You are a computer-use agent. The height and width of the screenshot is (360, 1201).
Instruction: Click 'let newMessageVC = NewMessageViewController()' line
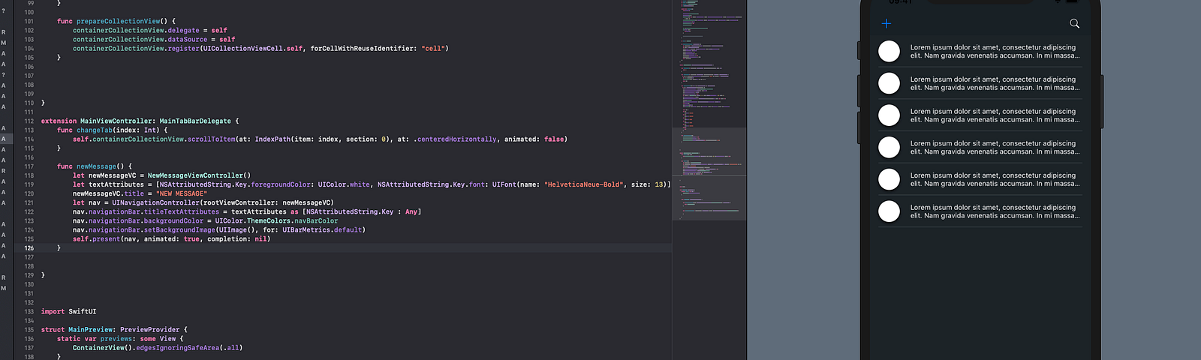(161, 175)
